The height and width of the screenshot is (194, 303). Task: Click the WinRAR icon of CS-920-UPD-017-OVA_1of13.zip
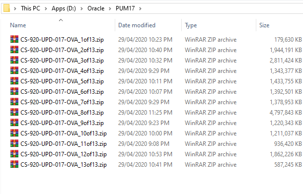pos(14,39)
